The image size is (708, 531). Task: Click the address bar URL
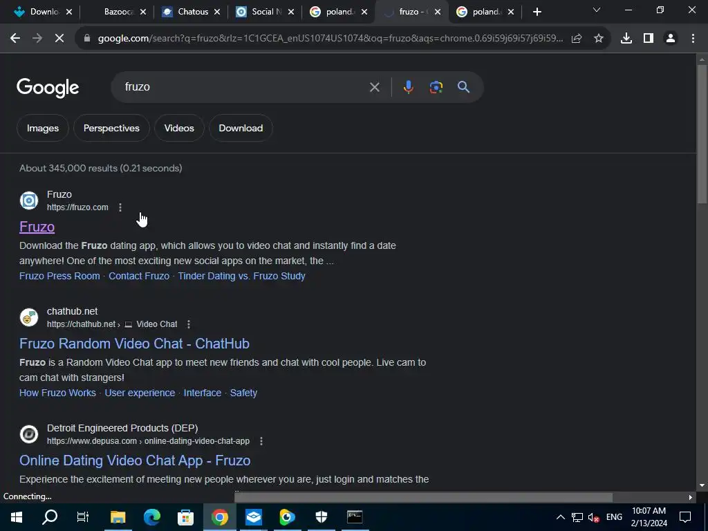coord(330,39)
